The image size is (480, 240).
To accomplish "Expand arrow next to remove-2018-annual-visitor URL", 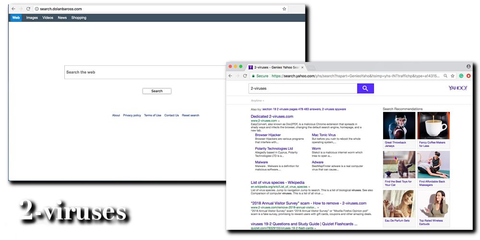I will [318, 207].
